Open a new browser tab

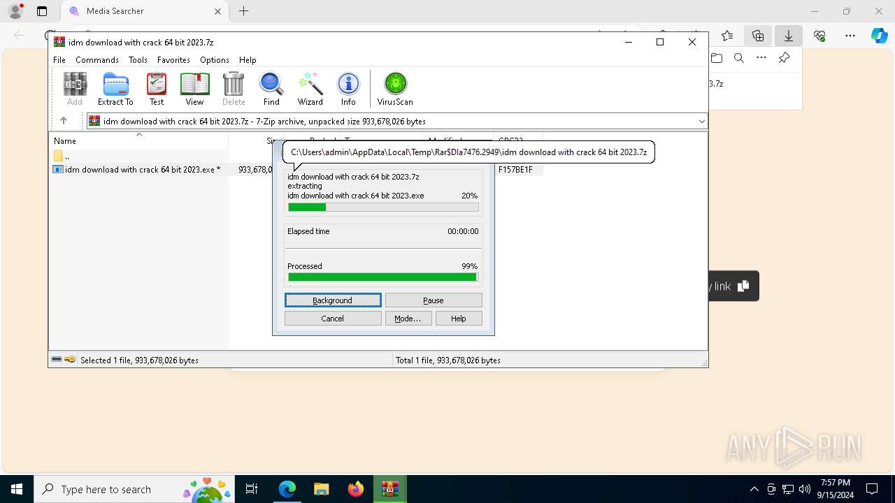243,11
